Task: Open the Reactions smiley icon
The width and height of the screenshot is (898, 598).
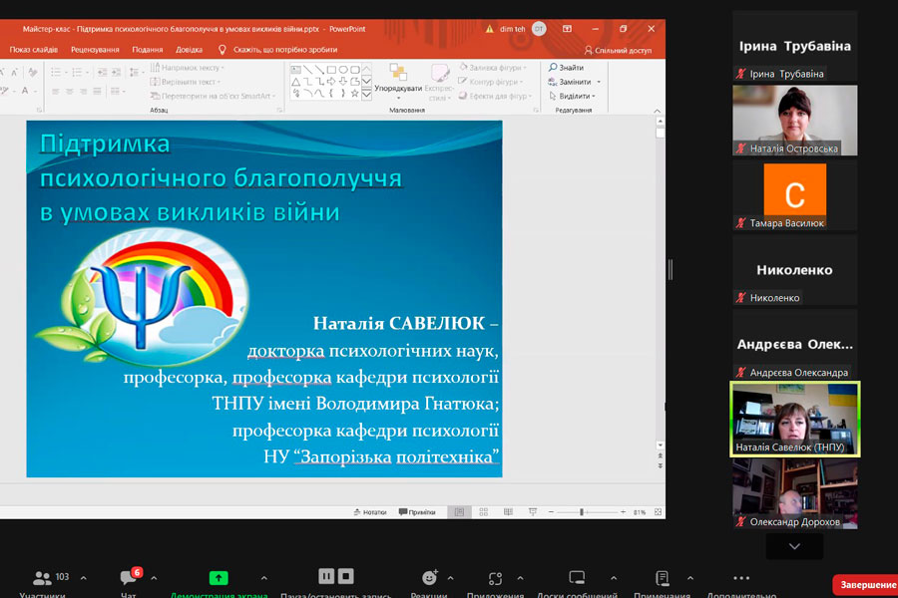Action: click(429, 578)
